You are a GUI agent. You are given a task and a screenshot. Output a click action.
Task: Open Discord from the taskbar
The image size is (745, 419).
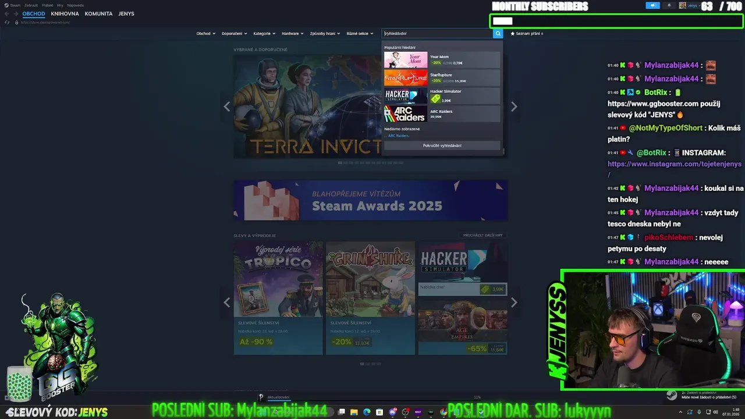pos(393,412)
